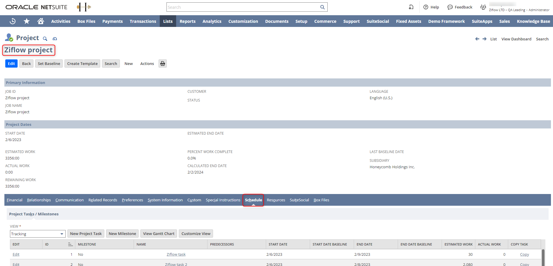Open View Gantt Chart

coord(159,234)
